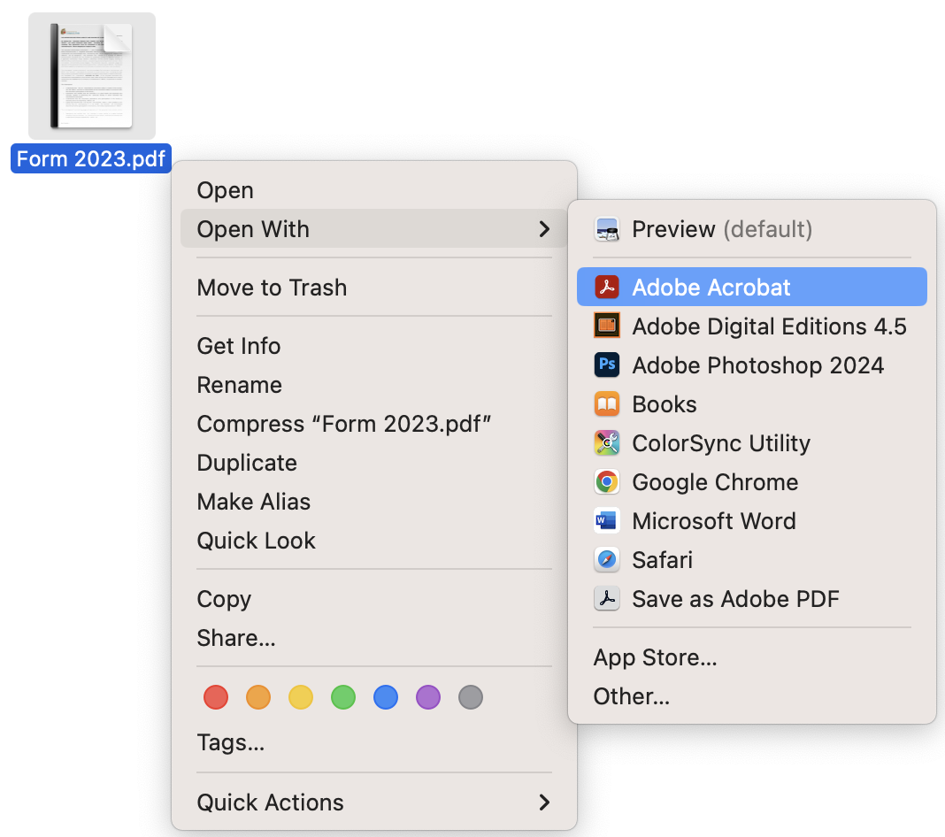945x837 pixels.
Task: Apply the orange tag color
Action: (x=258, y=697)
